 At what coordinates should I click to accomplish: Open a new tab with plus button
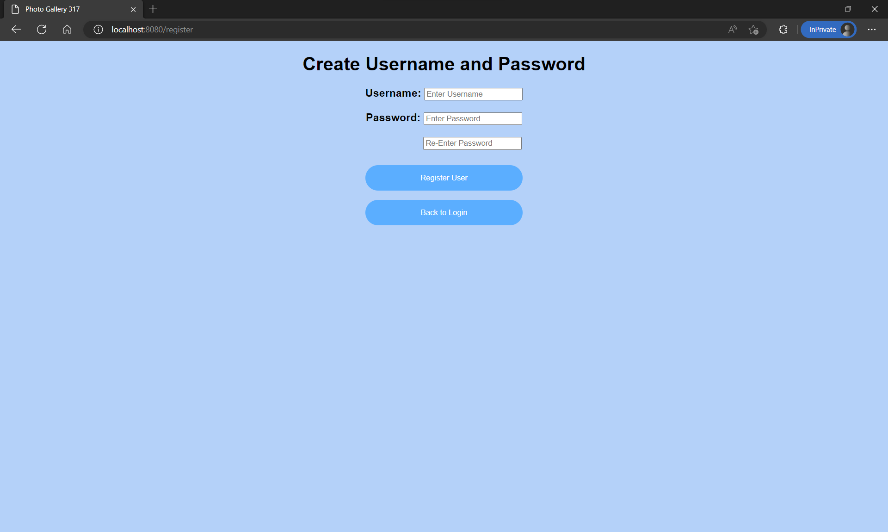(153, 9)
